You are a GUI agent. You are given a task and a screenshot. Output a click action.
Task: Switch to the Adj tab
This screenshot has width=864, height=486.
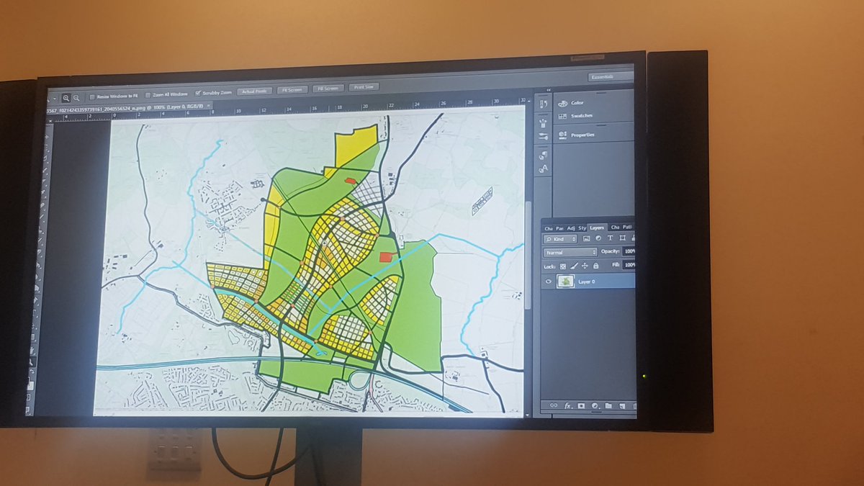coord(571,228)
